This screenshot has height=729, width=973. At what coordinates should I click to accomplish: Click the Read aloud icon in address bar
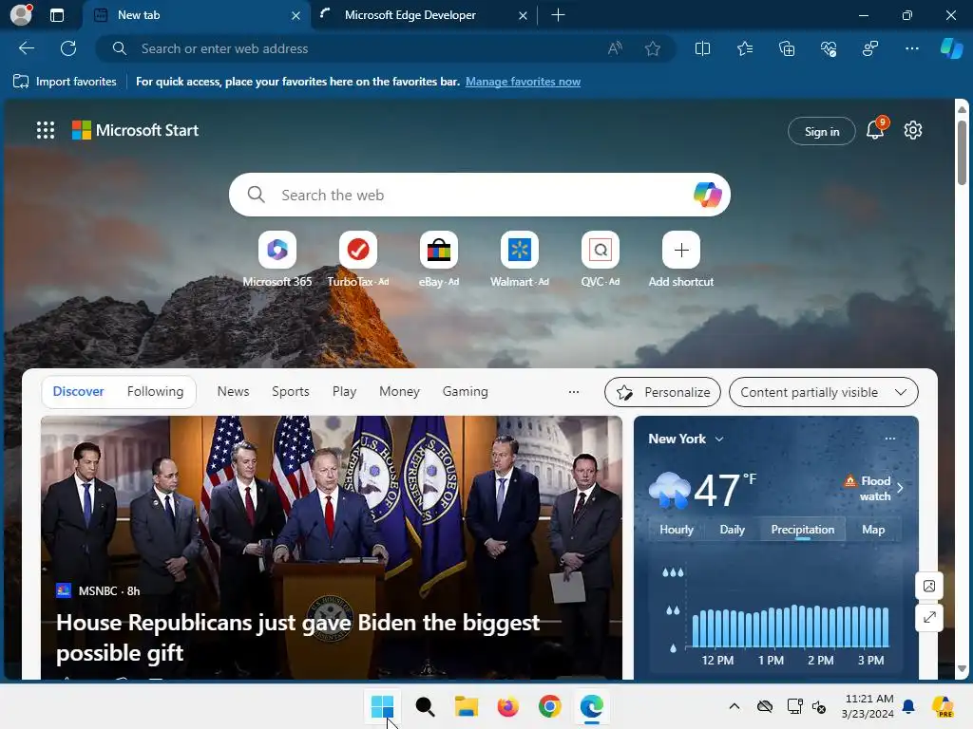[x=615, y=48]
